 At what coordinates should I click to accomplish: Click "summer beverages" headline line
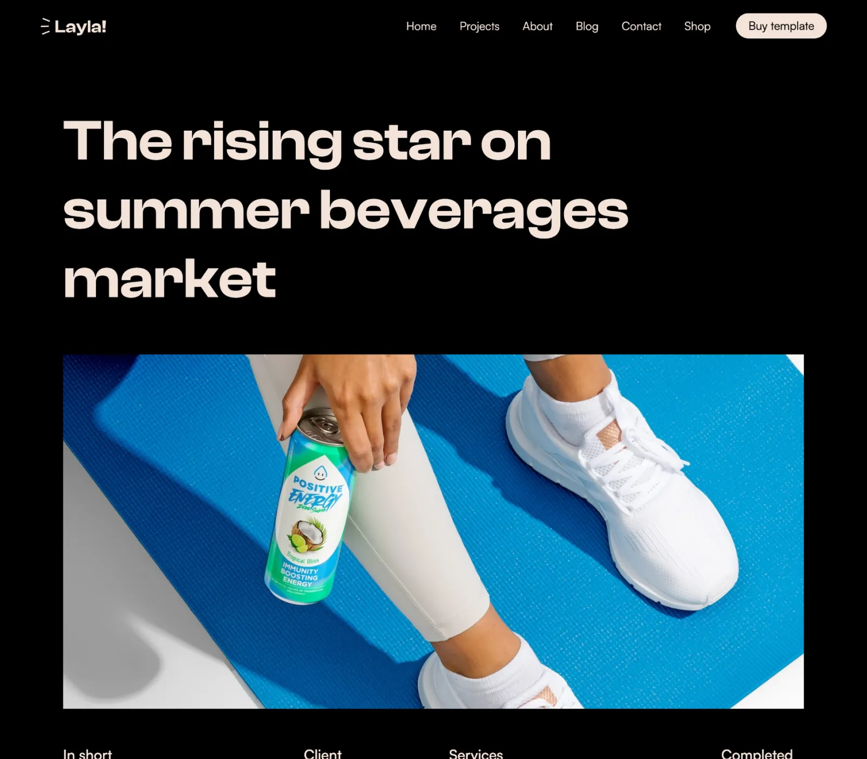346,212
